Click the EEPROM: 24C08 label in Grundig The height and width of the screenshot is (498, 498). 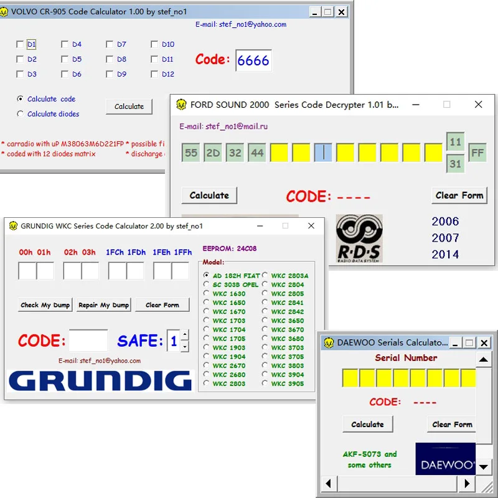click(229, 248)
